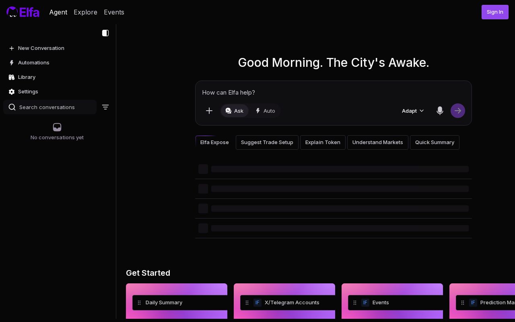Click the IF badge on X/Telegram Accounts card
515x322 pixels.
[257, 303]
